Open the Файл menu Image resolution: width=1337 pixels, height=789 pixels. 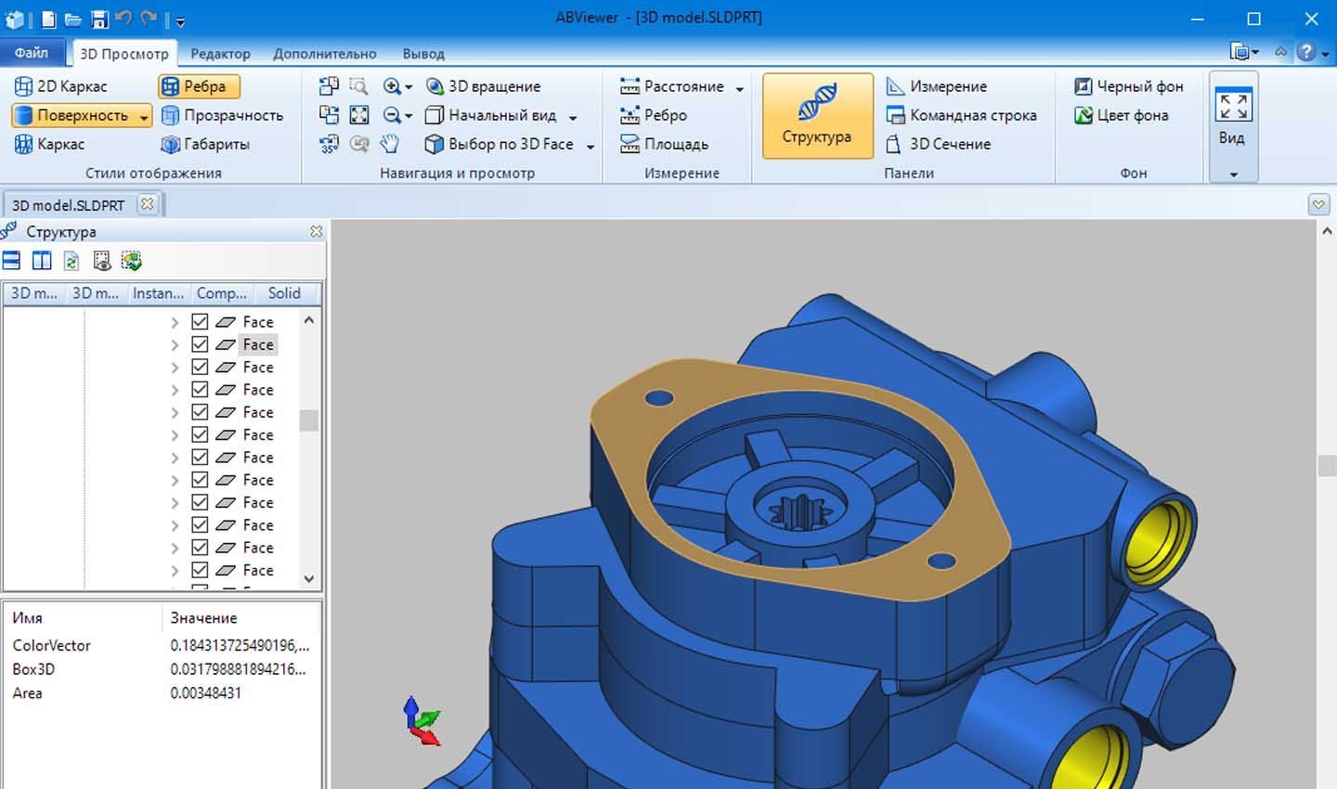point(32,53)
